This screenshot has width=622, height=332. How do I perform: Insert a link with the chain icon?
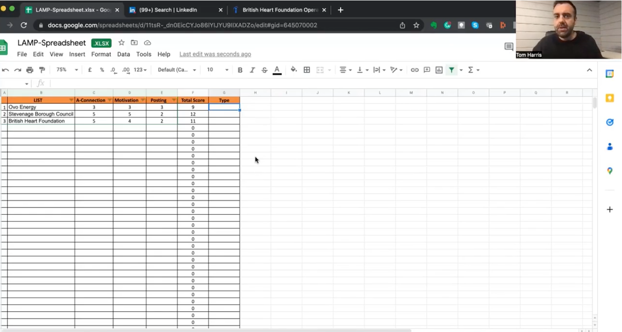coord(415,70)
